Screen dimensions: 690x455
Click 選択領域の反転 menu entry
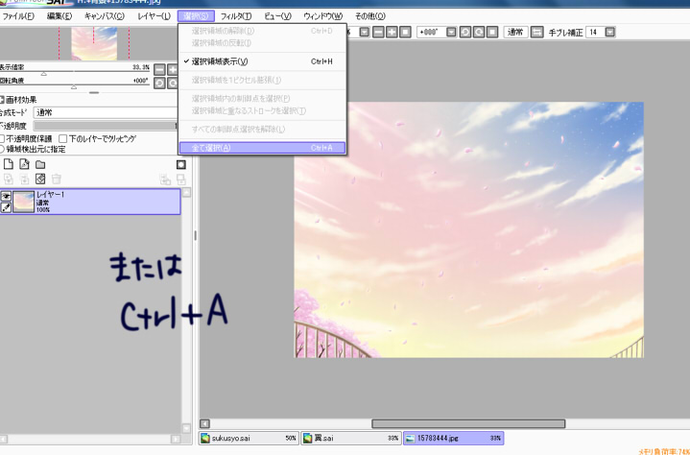262,43
